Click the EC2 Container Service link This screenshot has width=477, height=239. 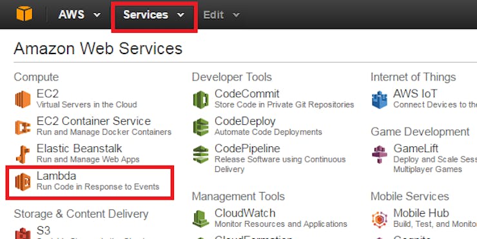(93, 121)
